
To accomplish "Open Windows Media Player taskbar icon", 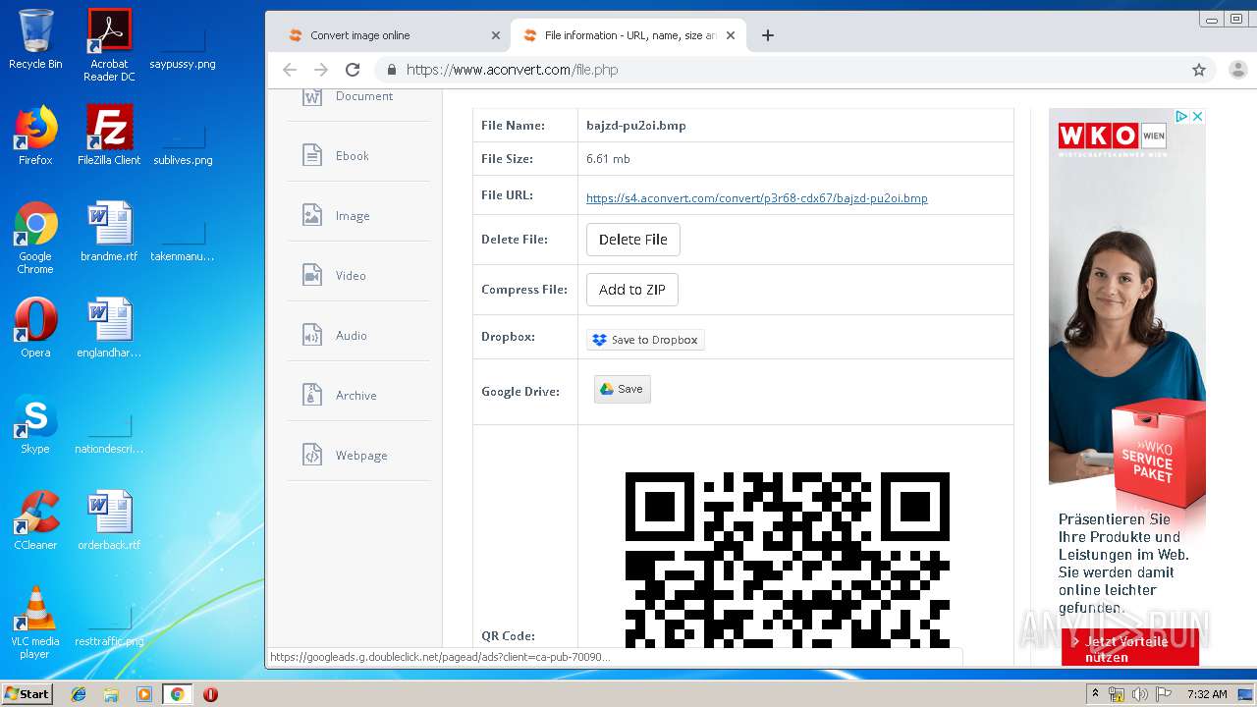I will (144, 694).
